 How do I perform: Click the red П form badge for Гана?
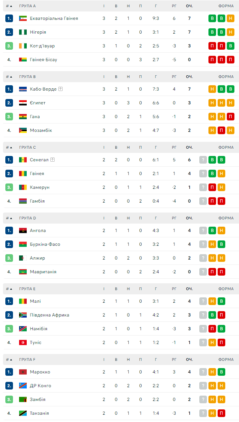pos(230,117)
